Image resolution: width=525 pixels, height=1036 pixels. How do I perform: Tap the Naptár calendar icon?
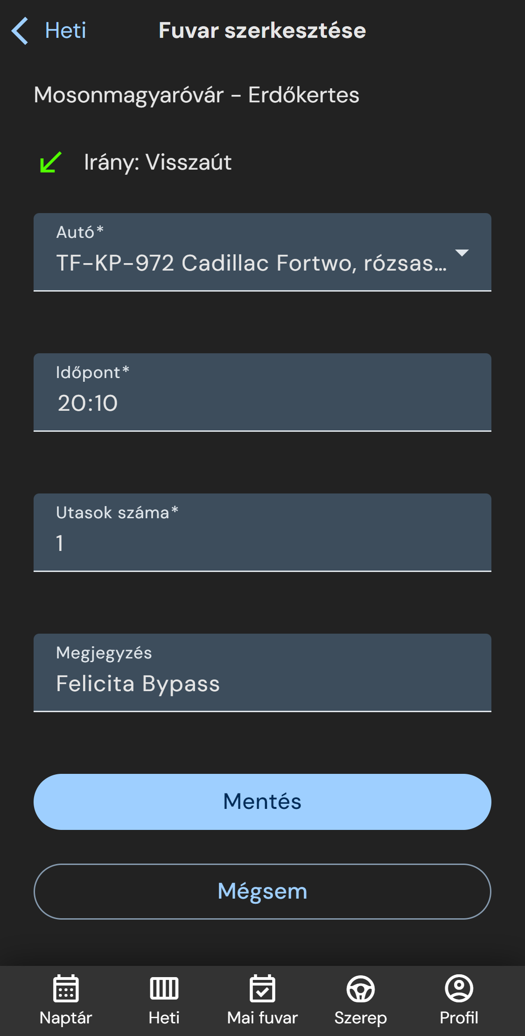tap(66, 988)
